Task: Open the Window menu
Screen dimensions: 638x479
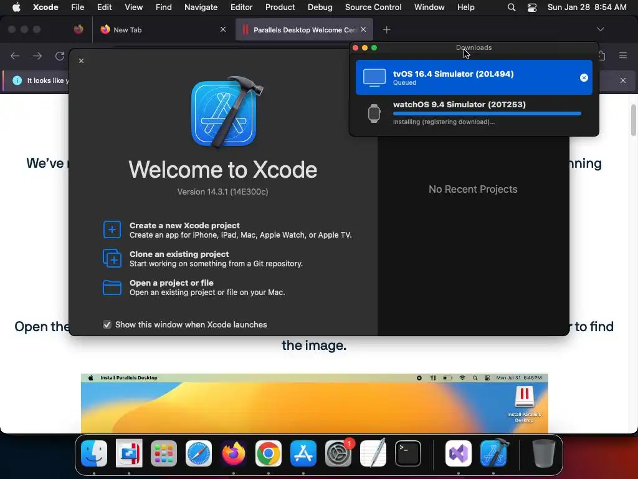Action: [x=429, y=7]
